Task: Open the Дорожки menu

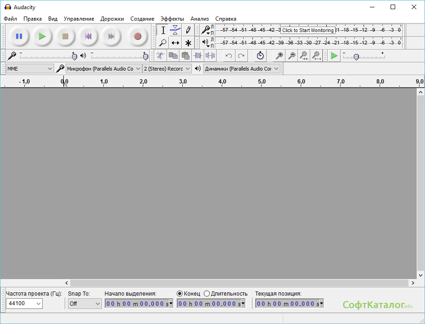Action: 112,19
